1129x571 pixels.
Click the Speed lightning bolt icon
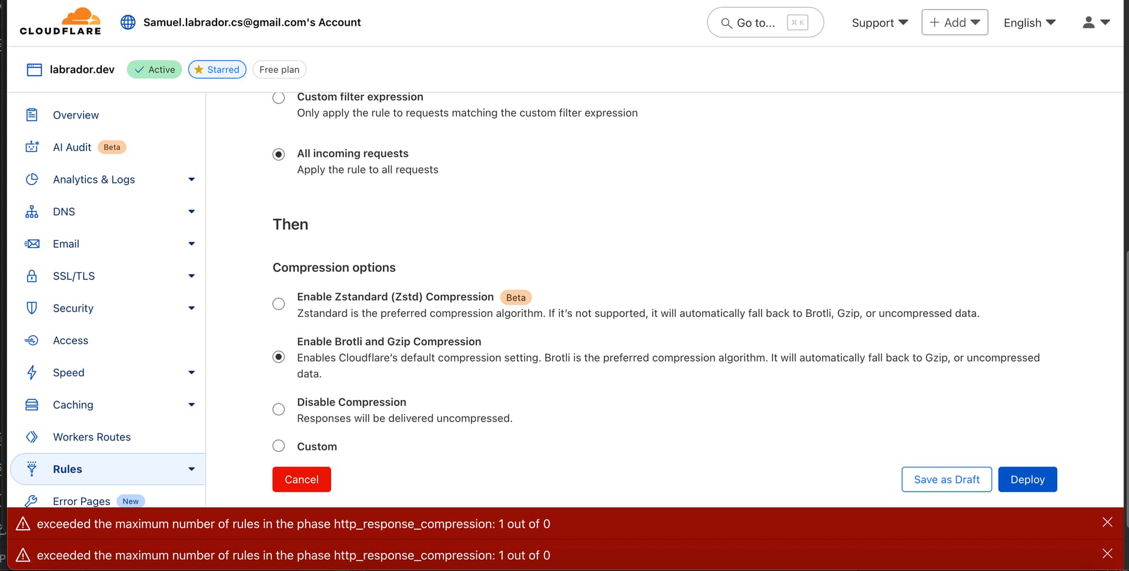click(x=32, y=372)
